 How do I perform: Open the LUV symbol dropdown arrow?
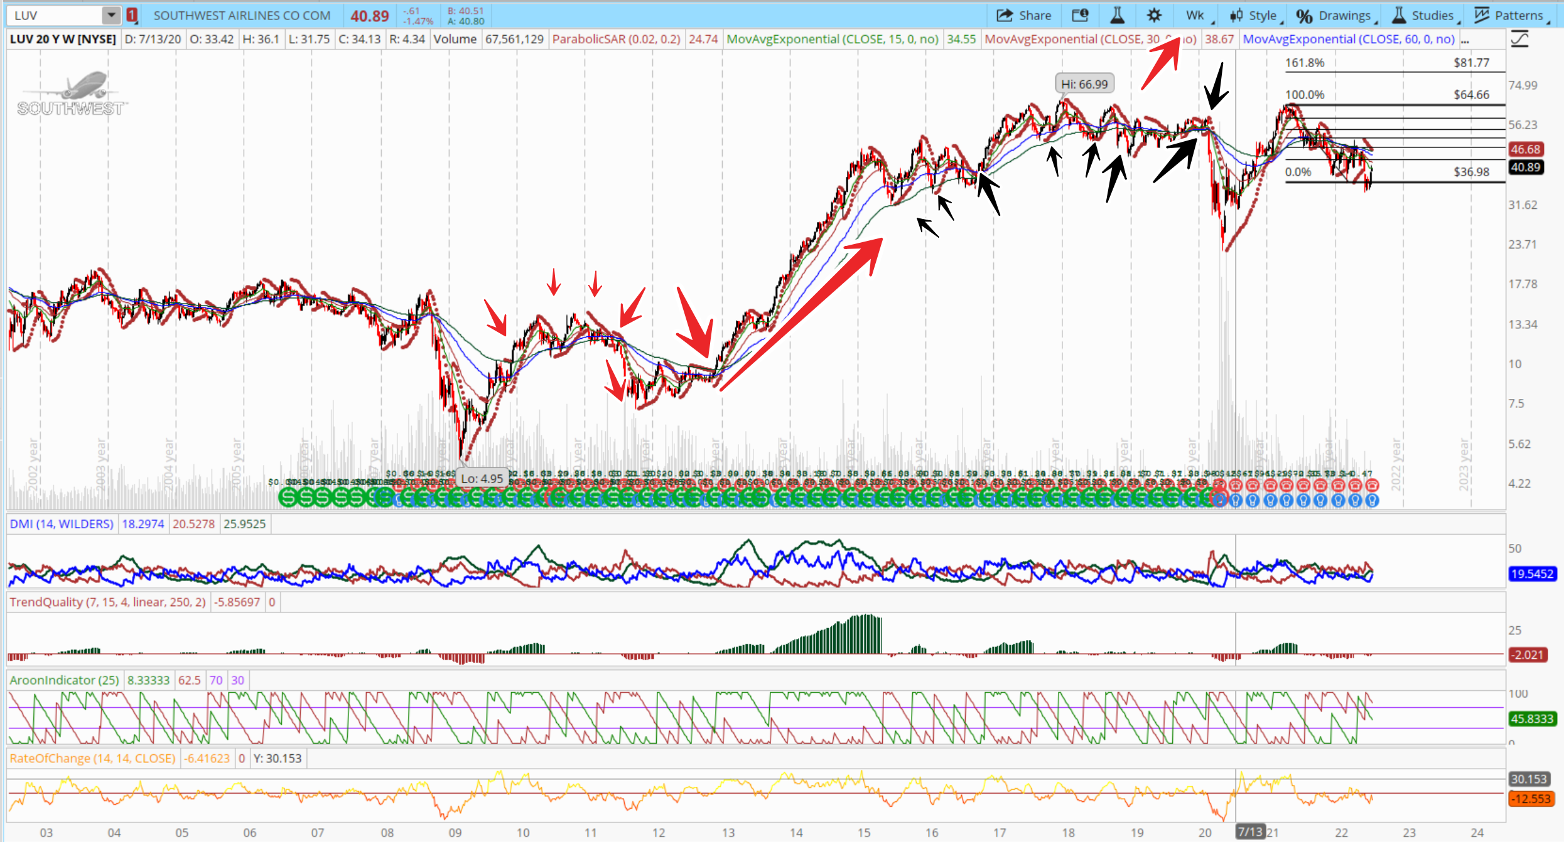click(111, 16)
